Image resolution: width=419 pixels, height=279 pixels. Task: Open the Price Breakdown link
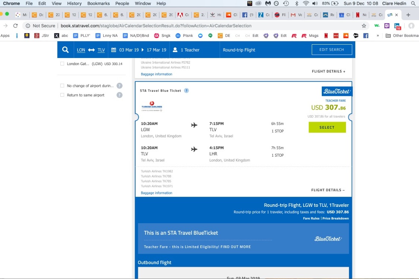pos(336,218)
